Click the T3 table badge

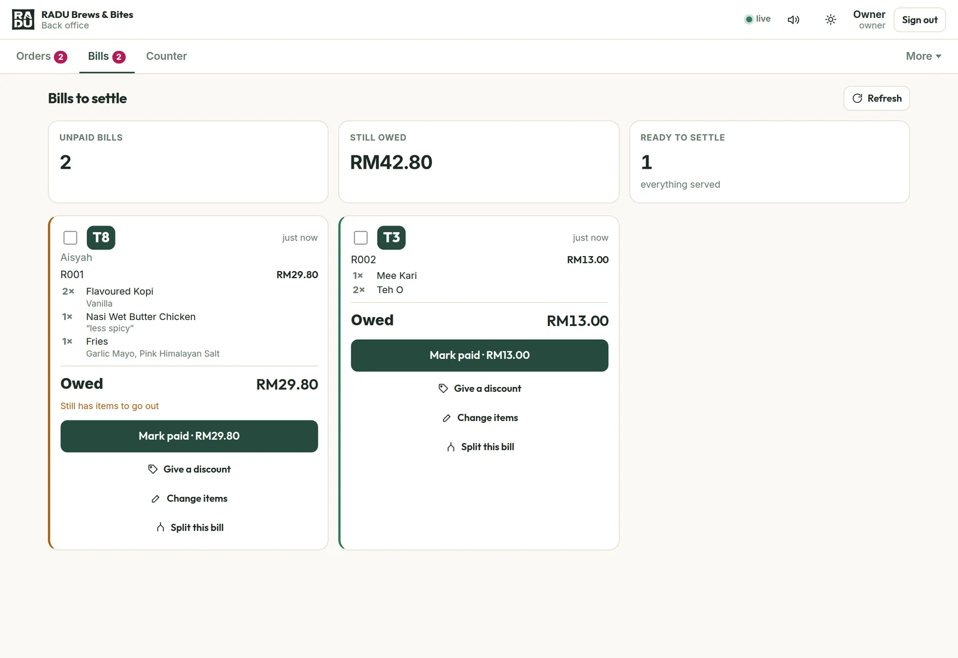click(391, 237)
